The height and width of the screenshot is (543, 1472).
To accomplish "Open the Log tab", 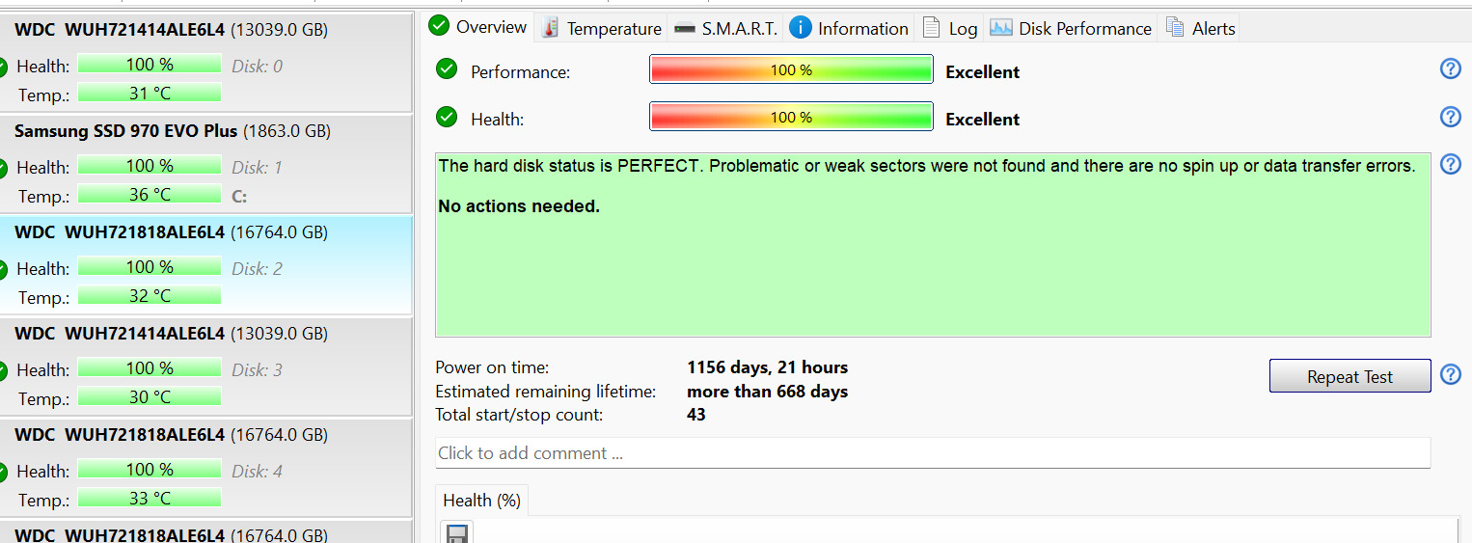I will (x=950, y=28).
